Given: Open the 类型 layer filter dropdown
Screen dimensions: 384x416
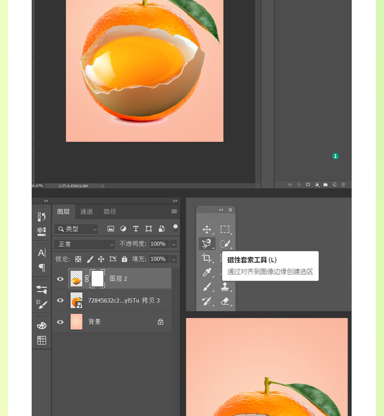Looking at the screenshot, I should click(76, 229).
